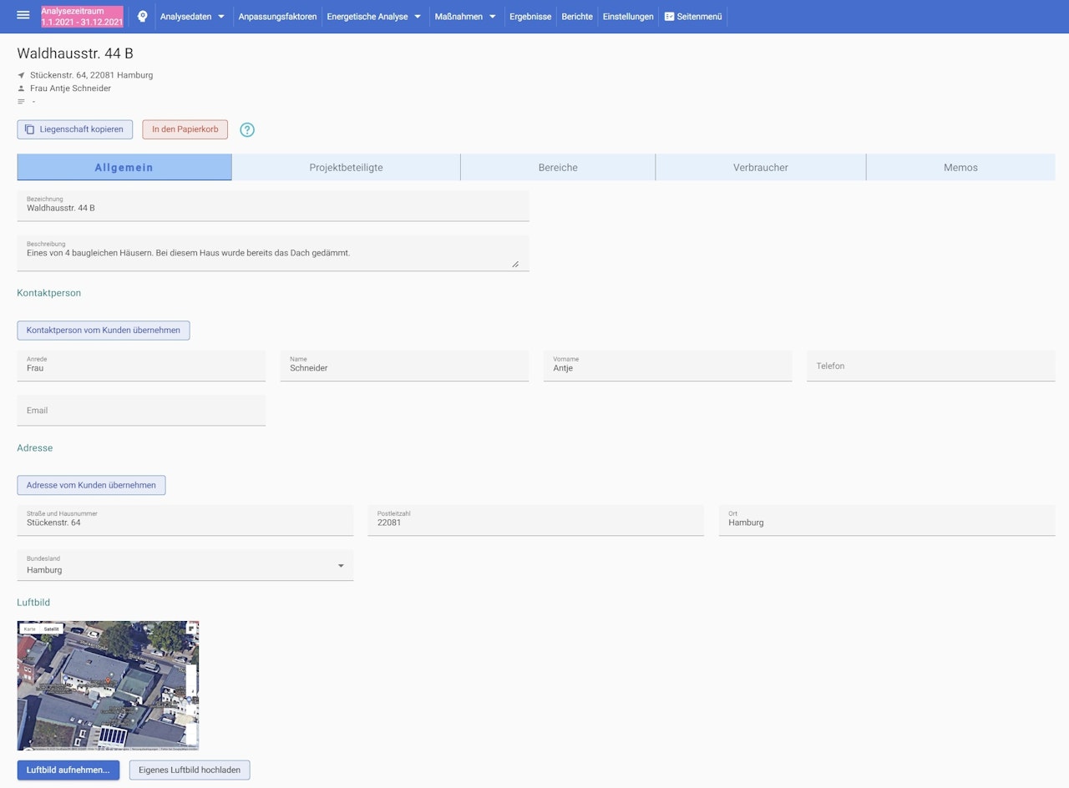This screenshot has width=1069, height=788.
Task: Click the Name field containing Schneider
Action: click(404, 366)
